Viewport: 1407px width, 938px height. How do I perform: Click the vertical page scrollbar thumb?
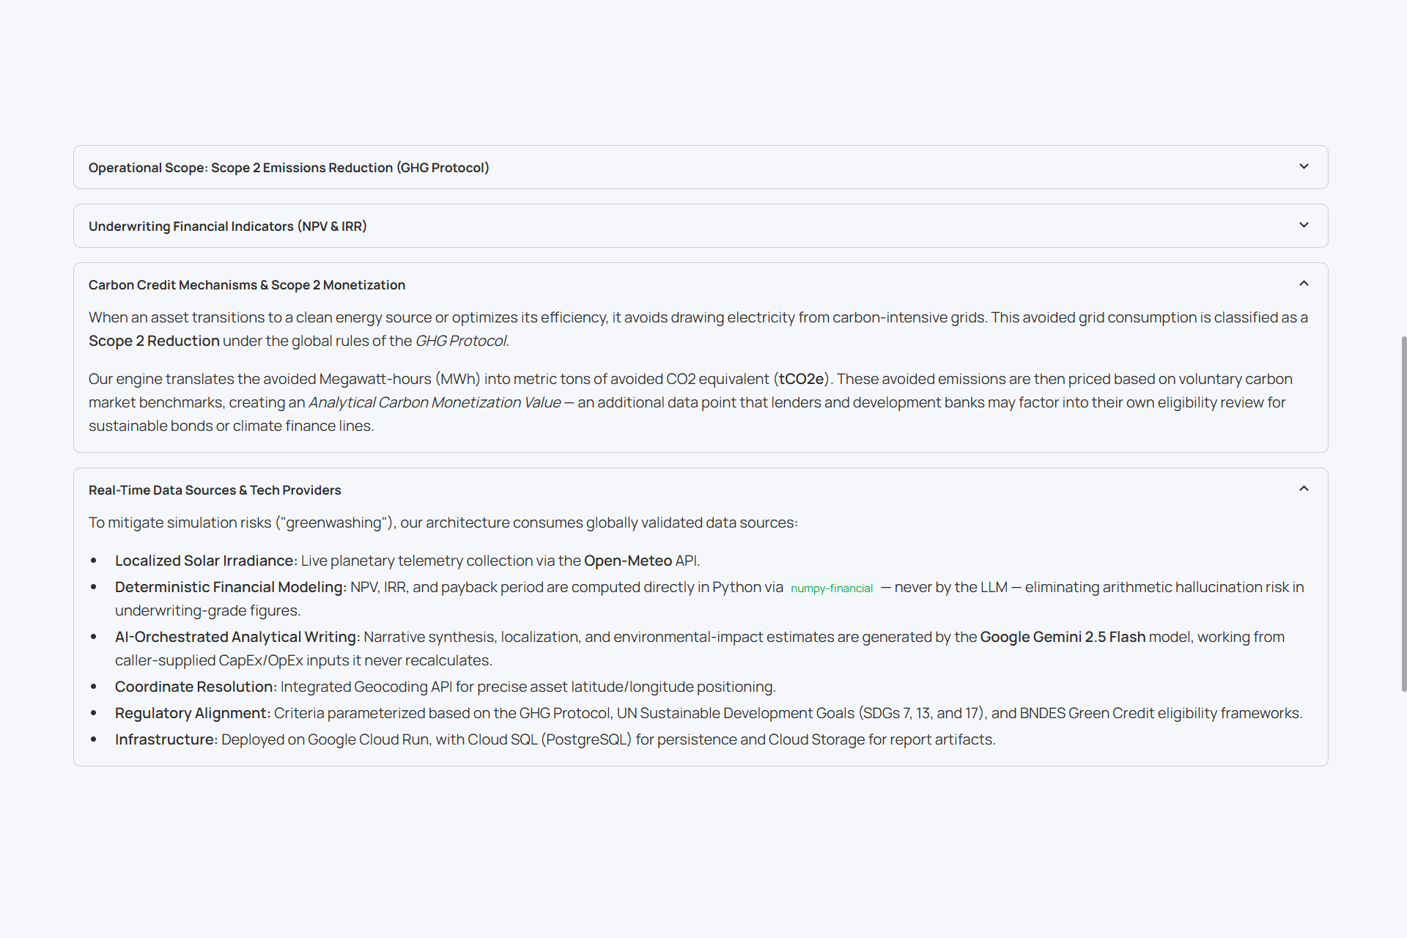[1403, 513]
